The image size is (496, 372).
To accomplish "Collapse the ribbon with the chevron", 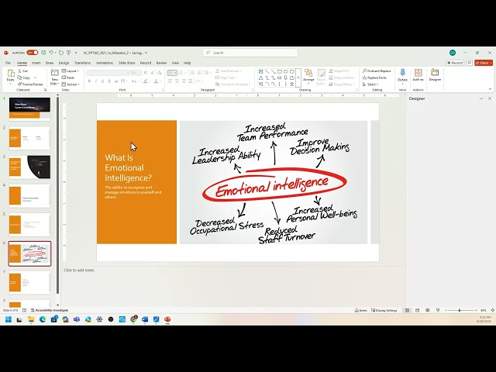I will pos(490,90).
